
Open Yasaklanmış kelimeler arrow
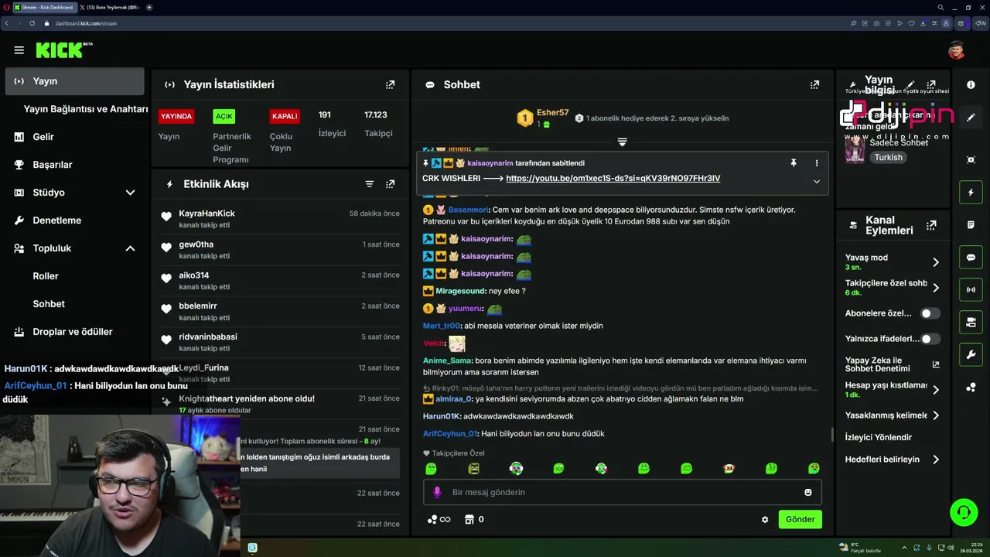tap(935, 415)
